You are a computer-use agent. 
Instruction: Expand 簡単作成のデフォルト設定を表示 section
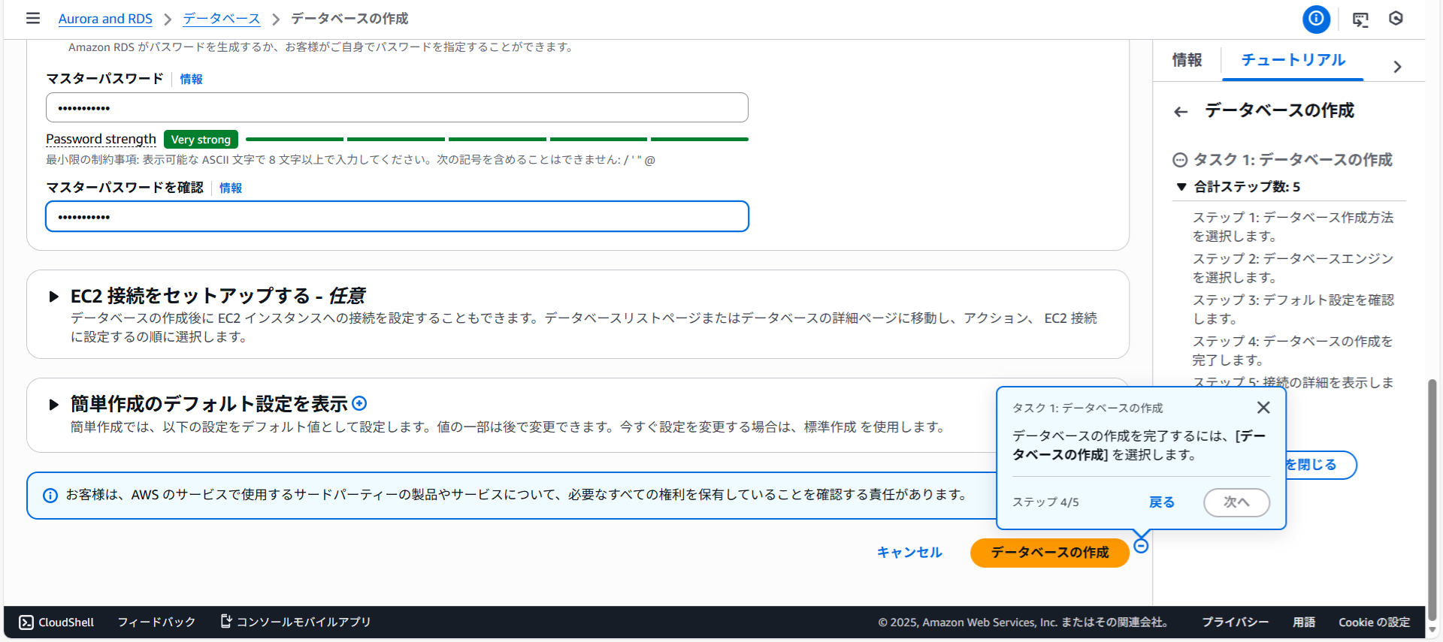coord(54,405)
